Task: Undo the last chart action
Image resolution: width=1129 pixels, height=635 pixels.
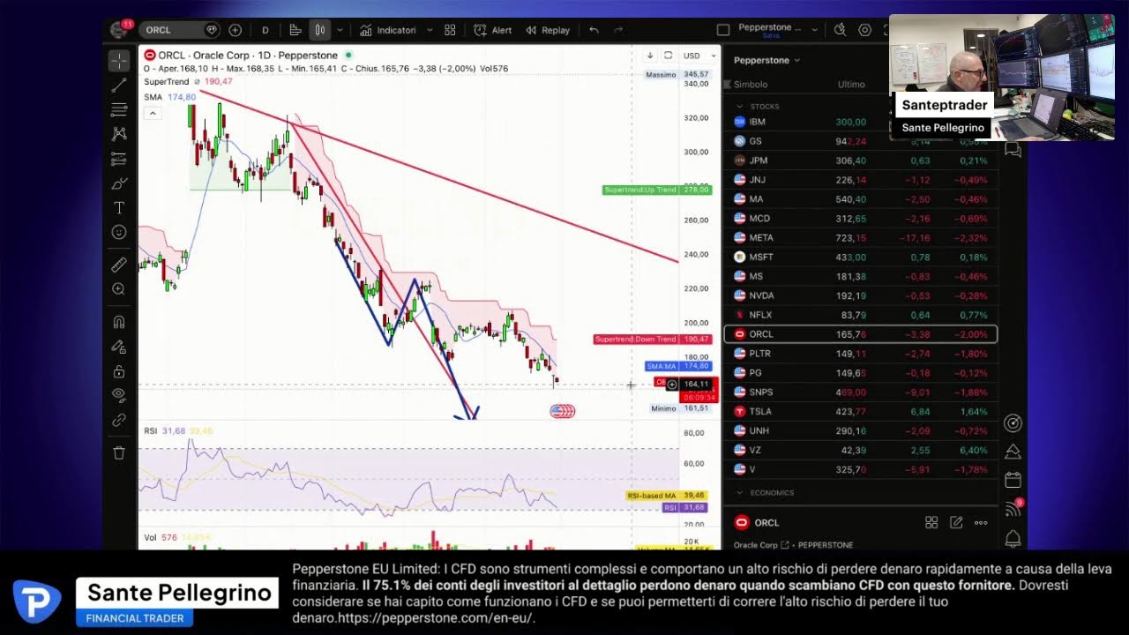Action: click(594, 30)
